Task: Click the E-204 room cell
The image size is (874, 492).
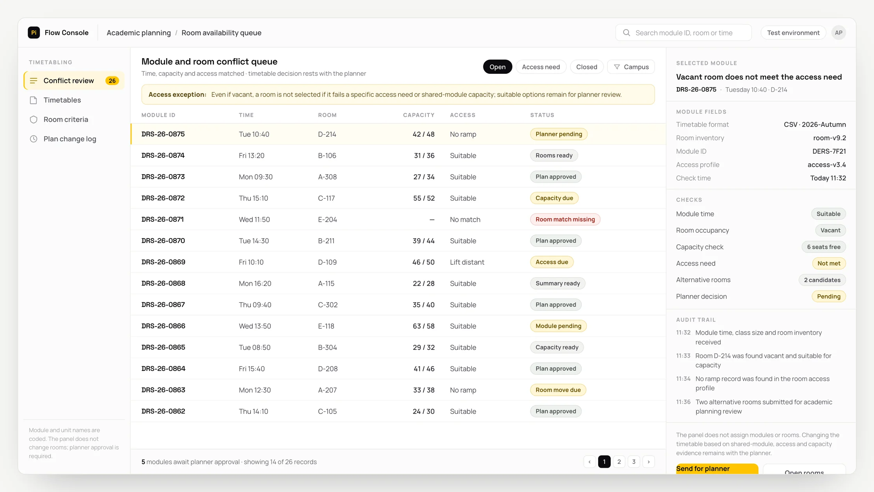Action: pyautogui.click(x=327, y=219)
